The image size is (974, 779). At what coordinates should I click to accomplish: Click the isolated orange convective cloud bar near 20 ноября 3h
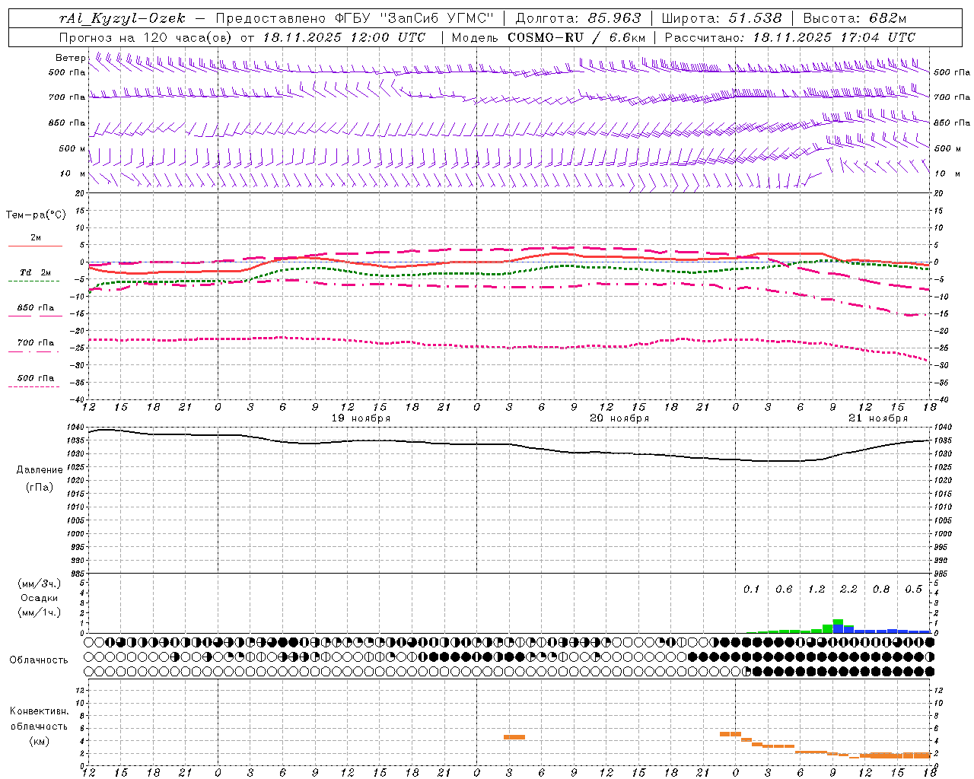514,737
